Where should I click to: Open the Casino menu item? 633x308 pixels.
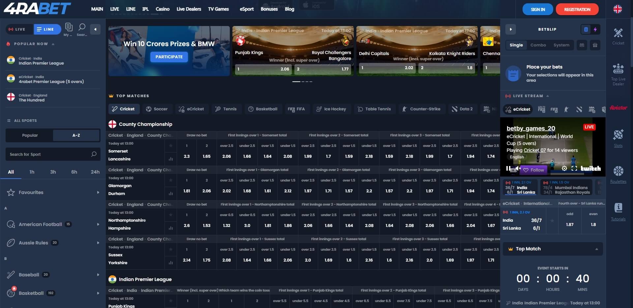click(162, 9)
